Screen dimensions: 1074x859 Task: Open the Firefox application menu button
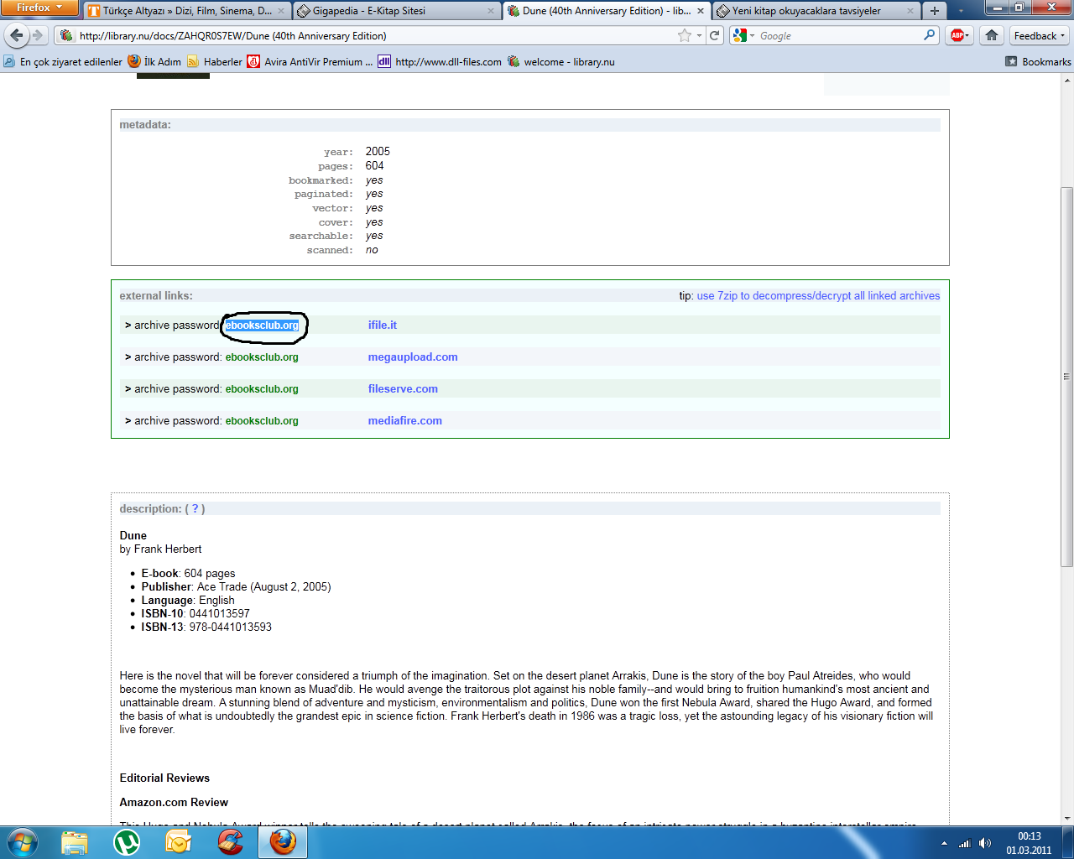(x=39, y=8)
